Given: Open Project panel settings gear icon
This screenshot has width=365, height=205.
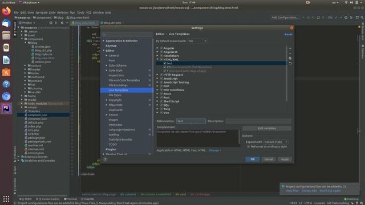Looking at the screenshot, I should tap(62, 23).
